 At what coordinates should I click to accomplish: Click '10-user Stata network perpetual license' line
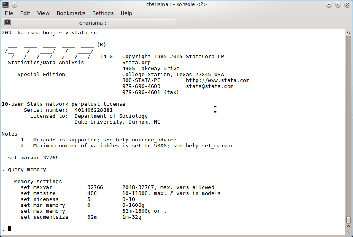(65, 104)
